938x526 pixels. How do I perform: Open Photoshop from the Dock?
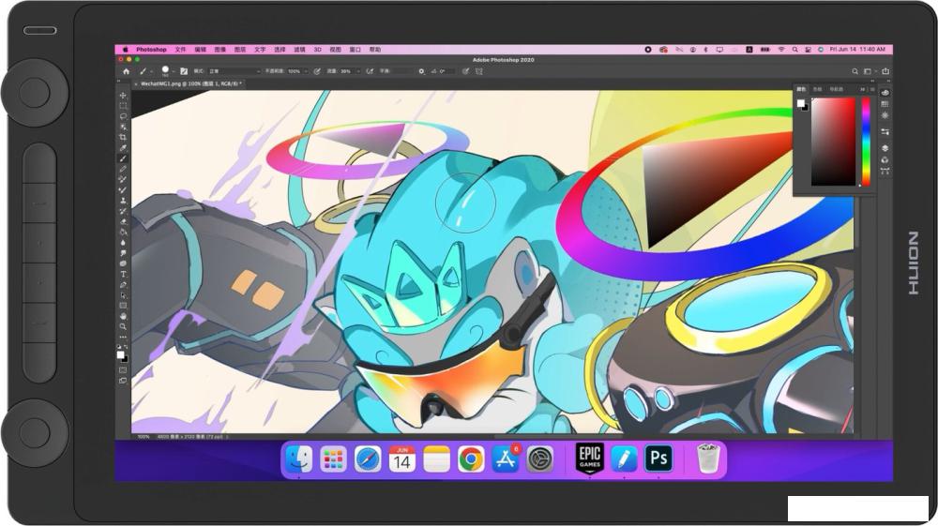pyautogui.click(x=658, y=458)
